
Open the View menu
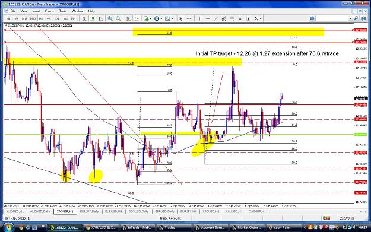(24, 11)
